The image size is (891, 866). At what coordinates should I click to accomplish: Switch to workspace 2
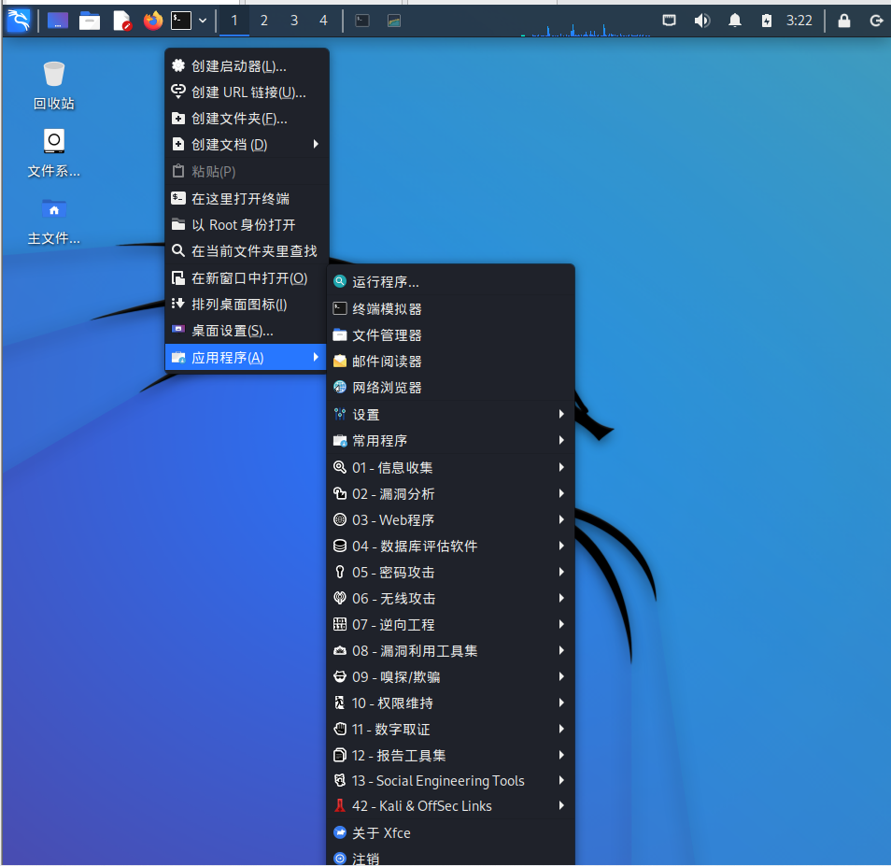[x=264, y=21]
